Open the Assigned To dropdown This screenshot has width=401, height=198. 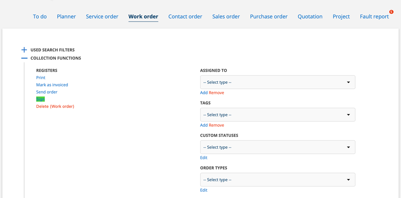pos(277,82)
